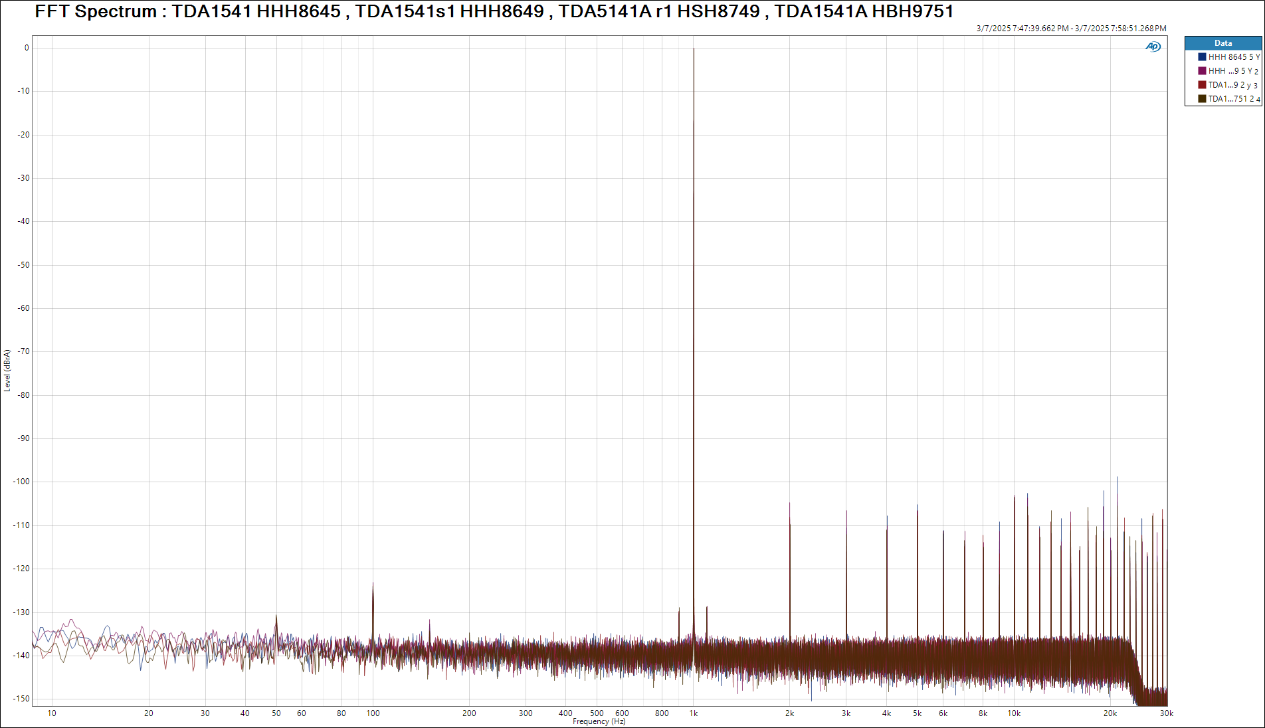
Task: Click the 100 Hz hum spike peak
Action: (x=373, y=585)
